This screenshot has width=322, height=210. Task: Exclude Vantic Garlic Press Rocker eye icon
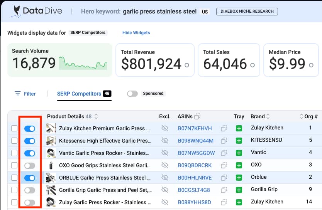[x=165, y=153]
